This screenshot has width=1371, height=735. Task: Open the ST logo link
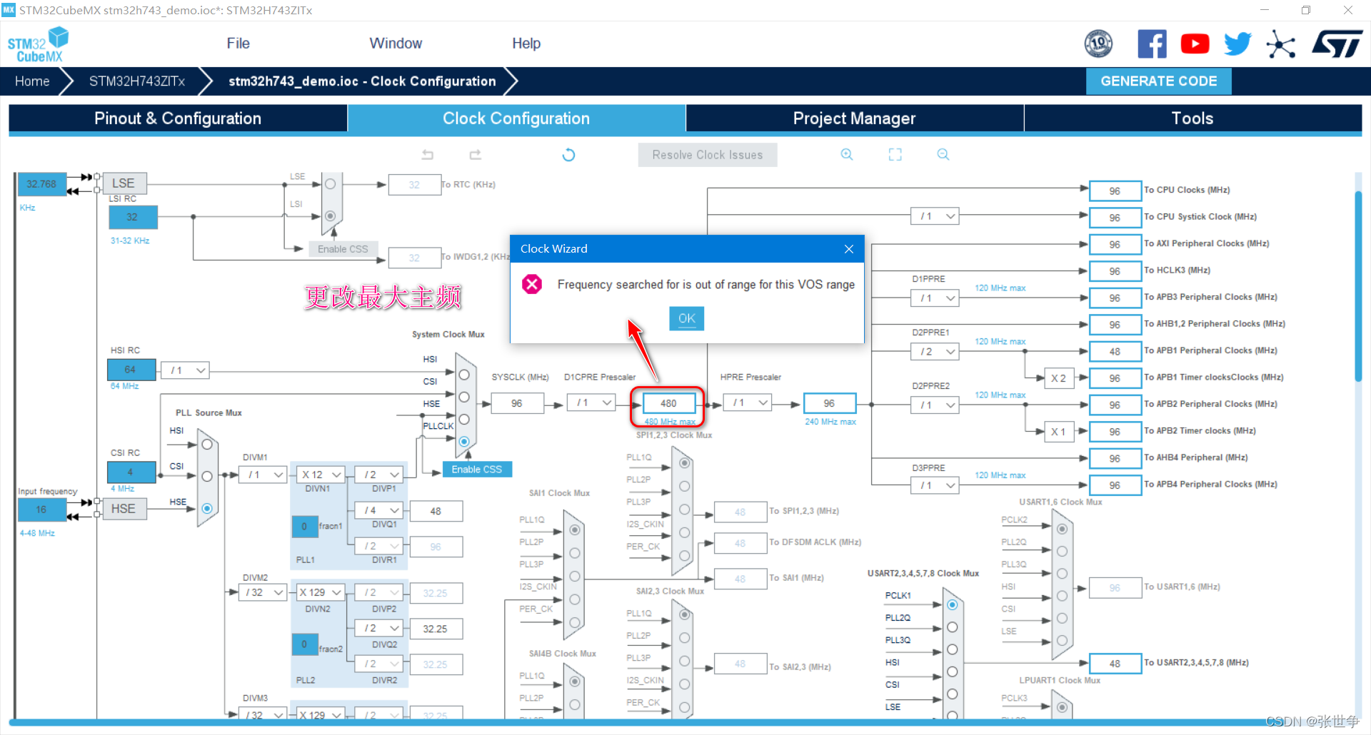1337,44
